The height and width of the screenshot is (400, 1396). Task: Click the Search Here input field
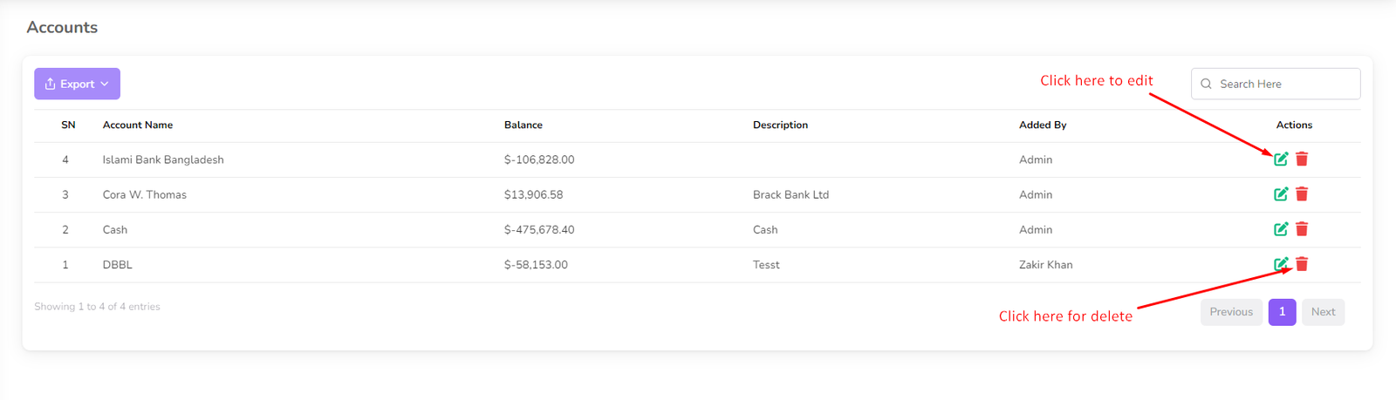(x=1283, y=84)
